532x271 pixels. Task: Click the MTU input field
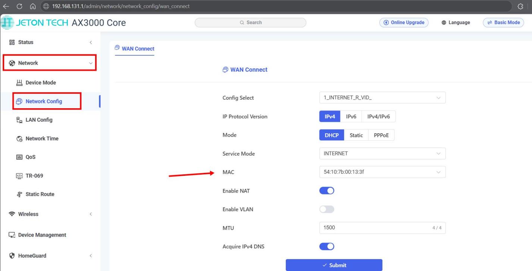click(383, 228)
